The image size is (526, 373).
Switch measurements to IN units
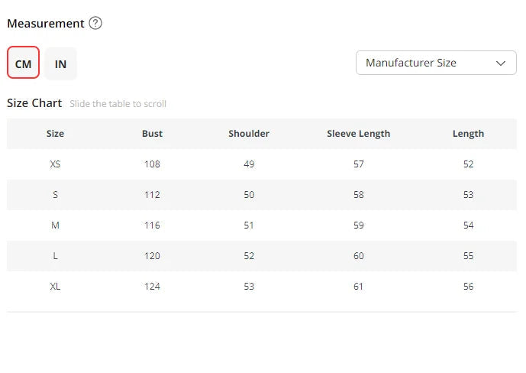point(61,63)
